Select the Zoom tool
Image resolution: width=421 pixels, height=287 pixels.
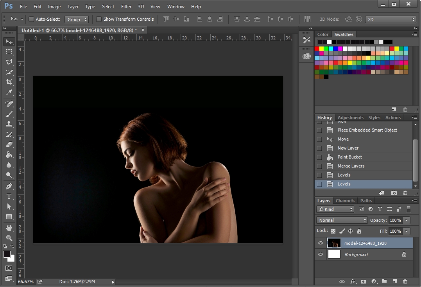(x=9, y=238)
